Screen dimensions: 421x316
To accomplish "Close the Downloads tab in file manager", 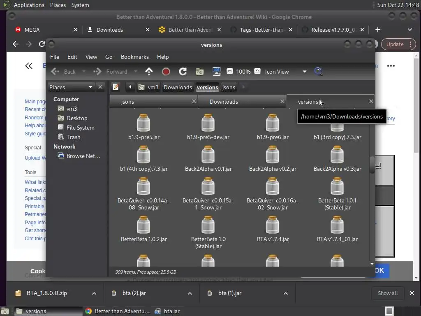I will click(282, 101).
